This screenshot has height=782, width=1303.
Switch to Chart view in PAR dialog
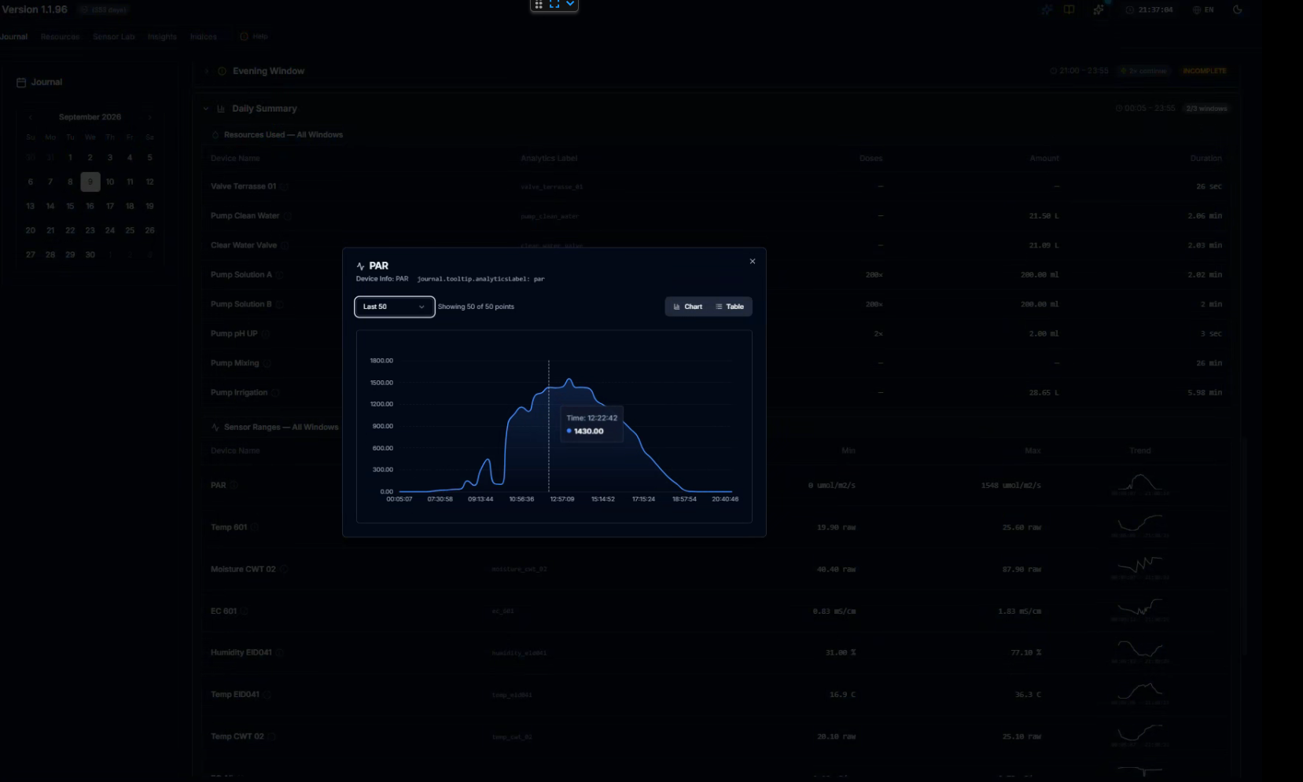pos(688,307)
